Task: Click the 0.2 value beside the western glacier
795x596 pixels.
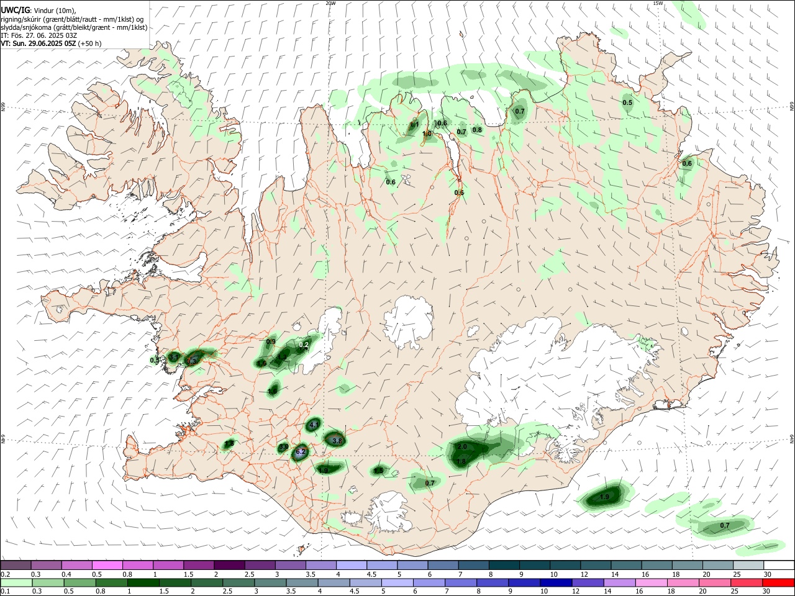Action: pos(304,345)
